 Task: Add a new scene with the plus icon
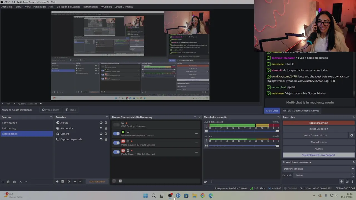[x=3, y=182]
